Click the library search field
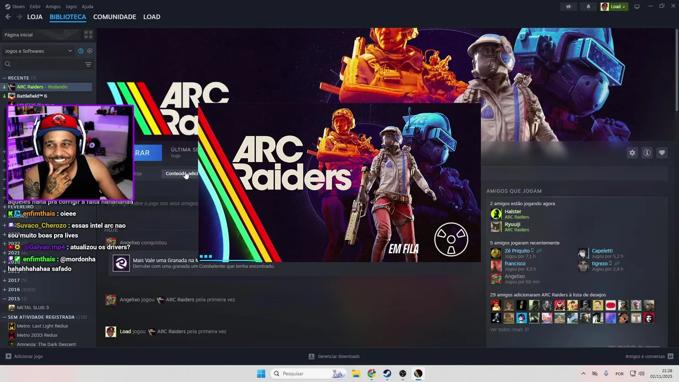Viewport: 679px width, 382px height. pyautogui.click(x=42, y=64)
